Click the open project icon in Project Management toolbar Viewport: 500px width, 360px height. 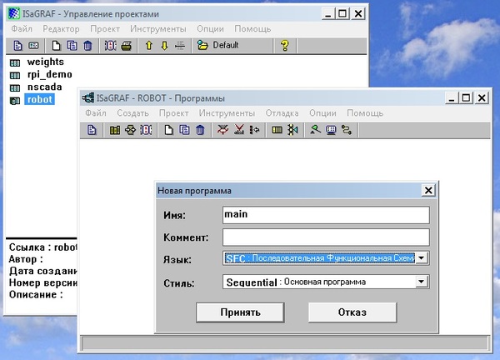(33, 46)
